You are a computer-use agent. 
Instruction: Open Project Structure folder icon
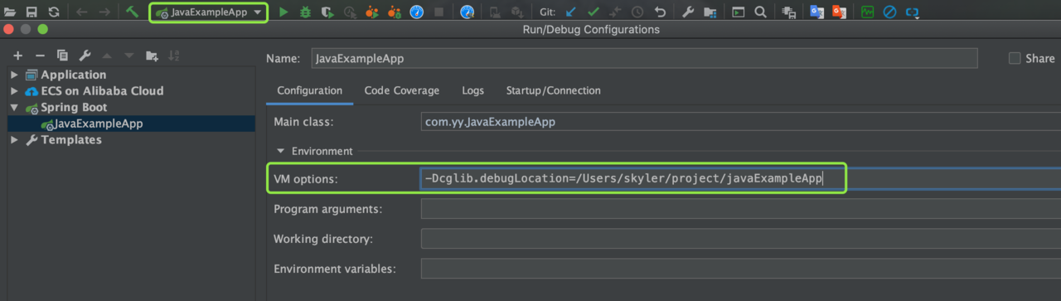click(710, 12)
